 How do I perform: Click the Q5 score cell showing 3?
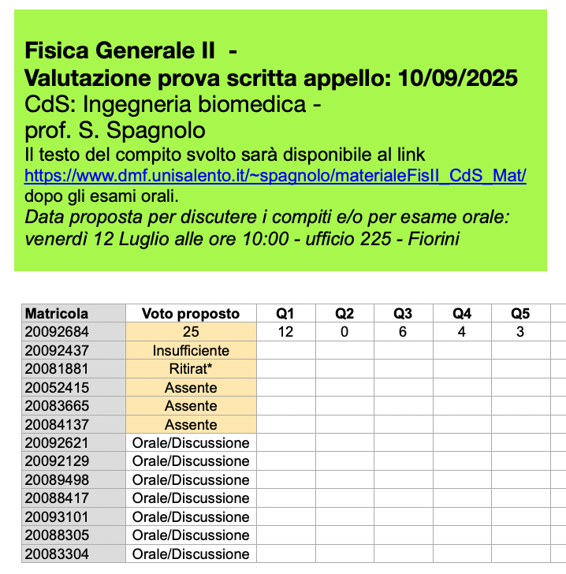coord(519,332)
